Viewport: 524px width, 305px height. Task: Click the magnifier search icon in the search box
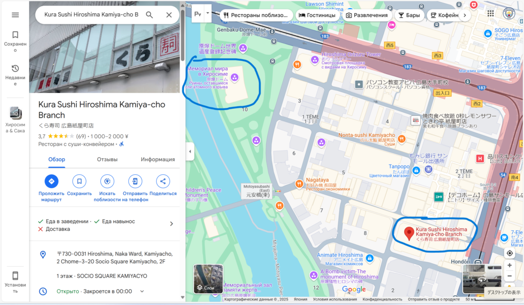pyautogui.click(x=149, y=15)
